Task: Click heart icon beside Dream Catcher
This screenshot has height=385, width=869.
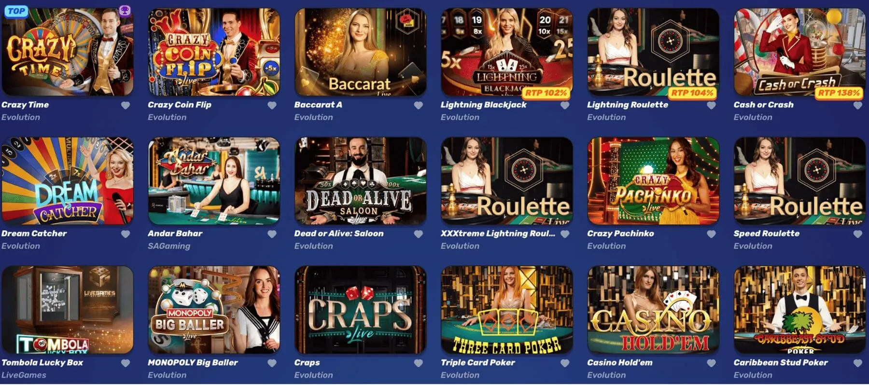Action: pyautogui.click(x=126, y=234)
